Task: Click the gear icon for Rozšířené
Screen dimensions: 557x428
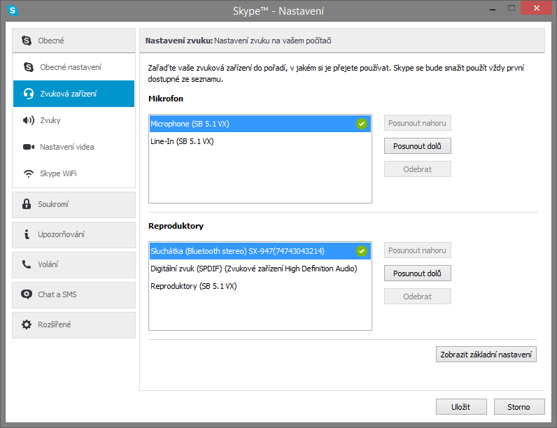Action: tap(27, 324)
